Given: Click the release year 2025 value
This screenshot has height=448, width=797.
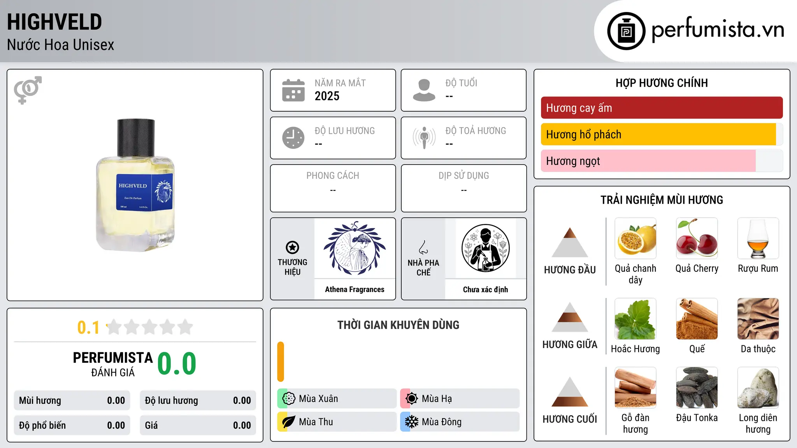Looking at the screenshot, I should click(x=327, y=96).
